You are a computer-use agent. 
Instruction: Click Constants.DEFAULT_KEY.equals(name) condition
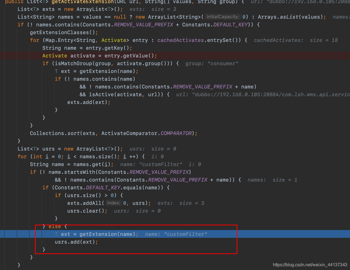pos(109,188)
